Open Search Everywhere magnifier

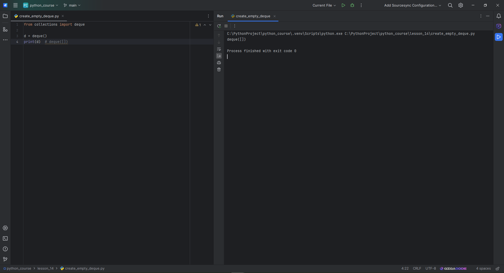pos(450,5)
